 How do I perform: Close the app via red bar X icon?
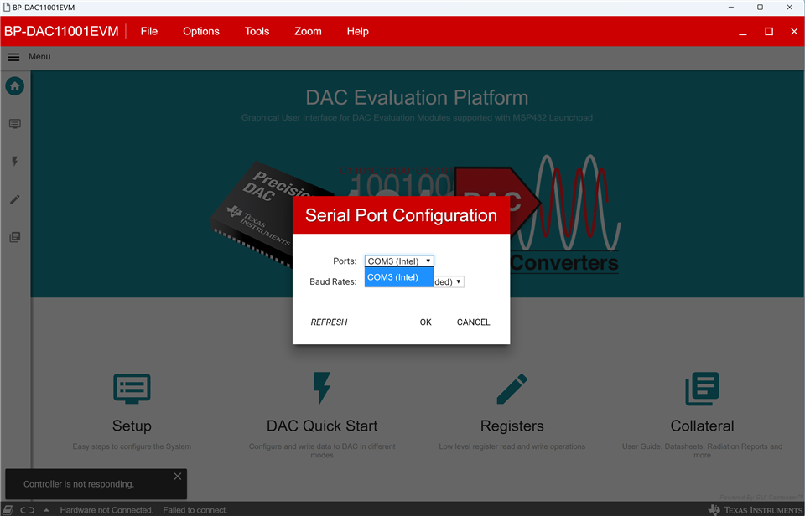pyautogui.click(x=794, y=31)
